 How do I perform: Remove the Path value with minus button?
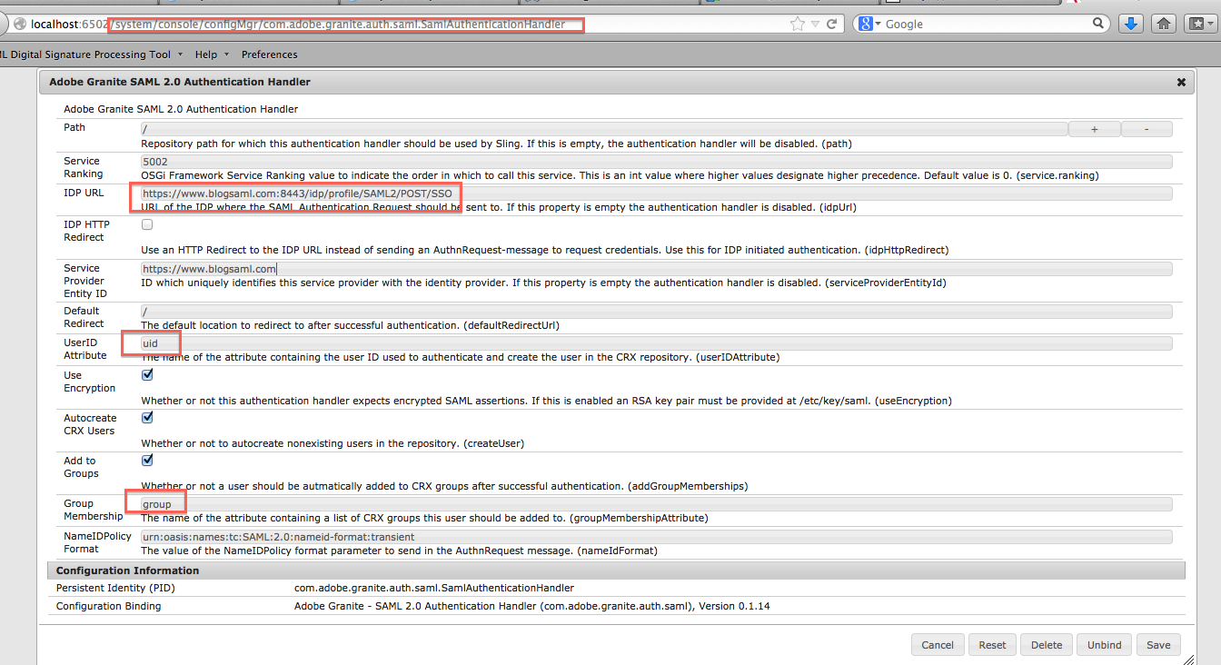coord(1147,129)
